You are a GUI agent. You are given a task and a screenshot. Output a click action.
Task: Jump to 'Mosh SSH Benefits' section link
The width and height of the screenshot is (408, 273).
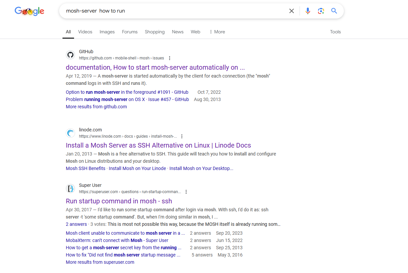click(x=86, y=168)
